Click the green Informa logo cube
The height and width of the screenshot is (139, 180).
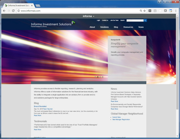click(73, 23)
